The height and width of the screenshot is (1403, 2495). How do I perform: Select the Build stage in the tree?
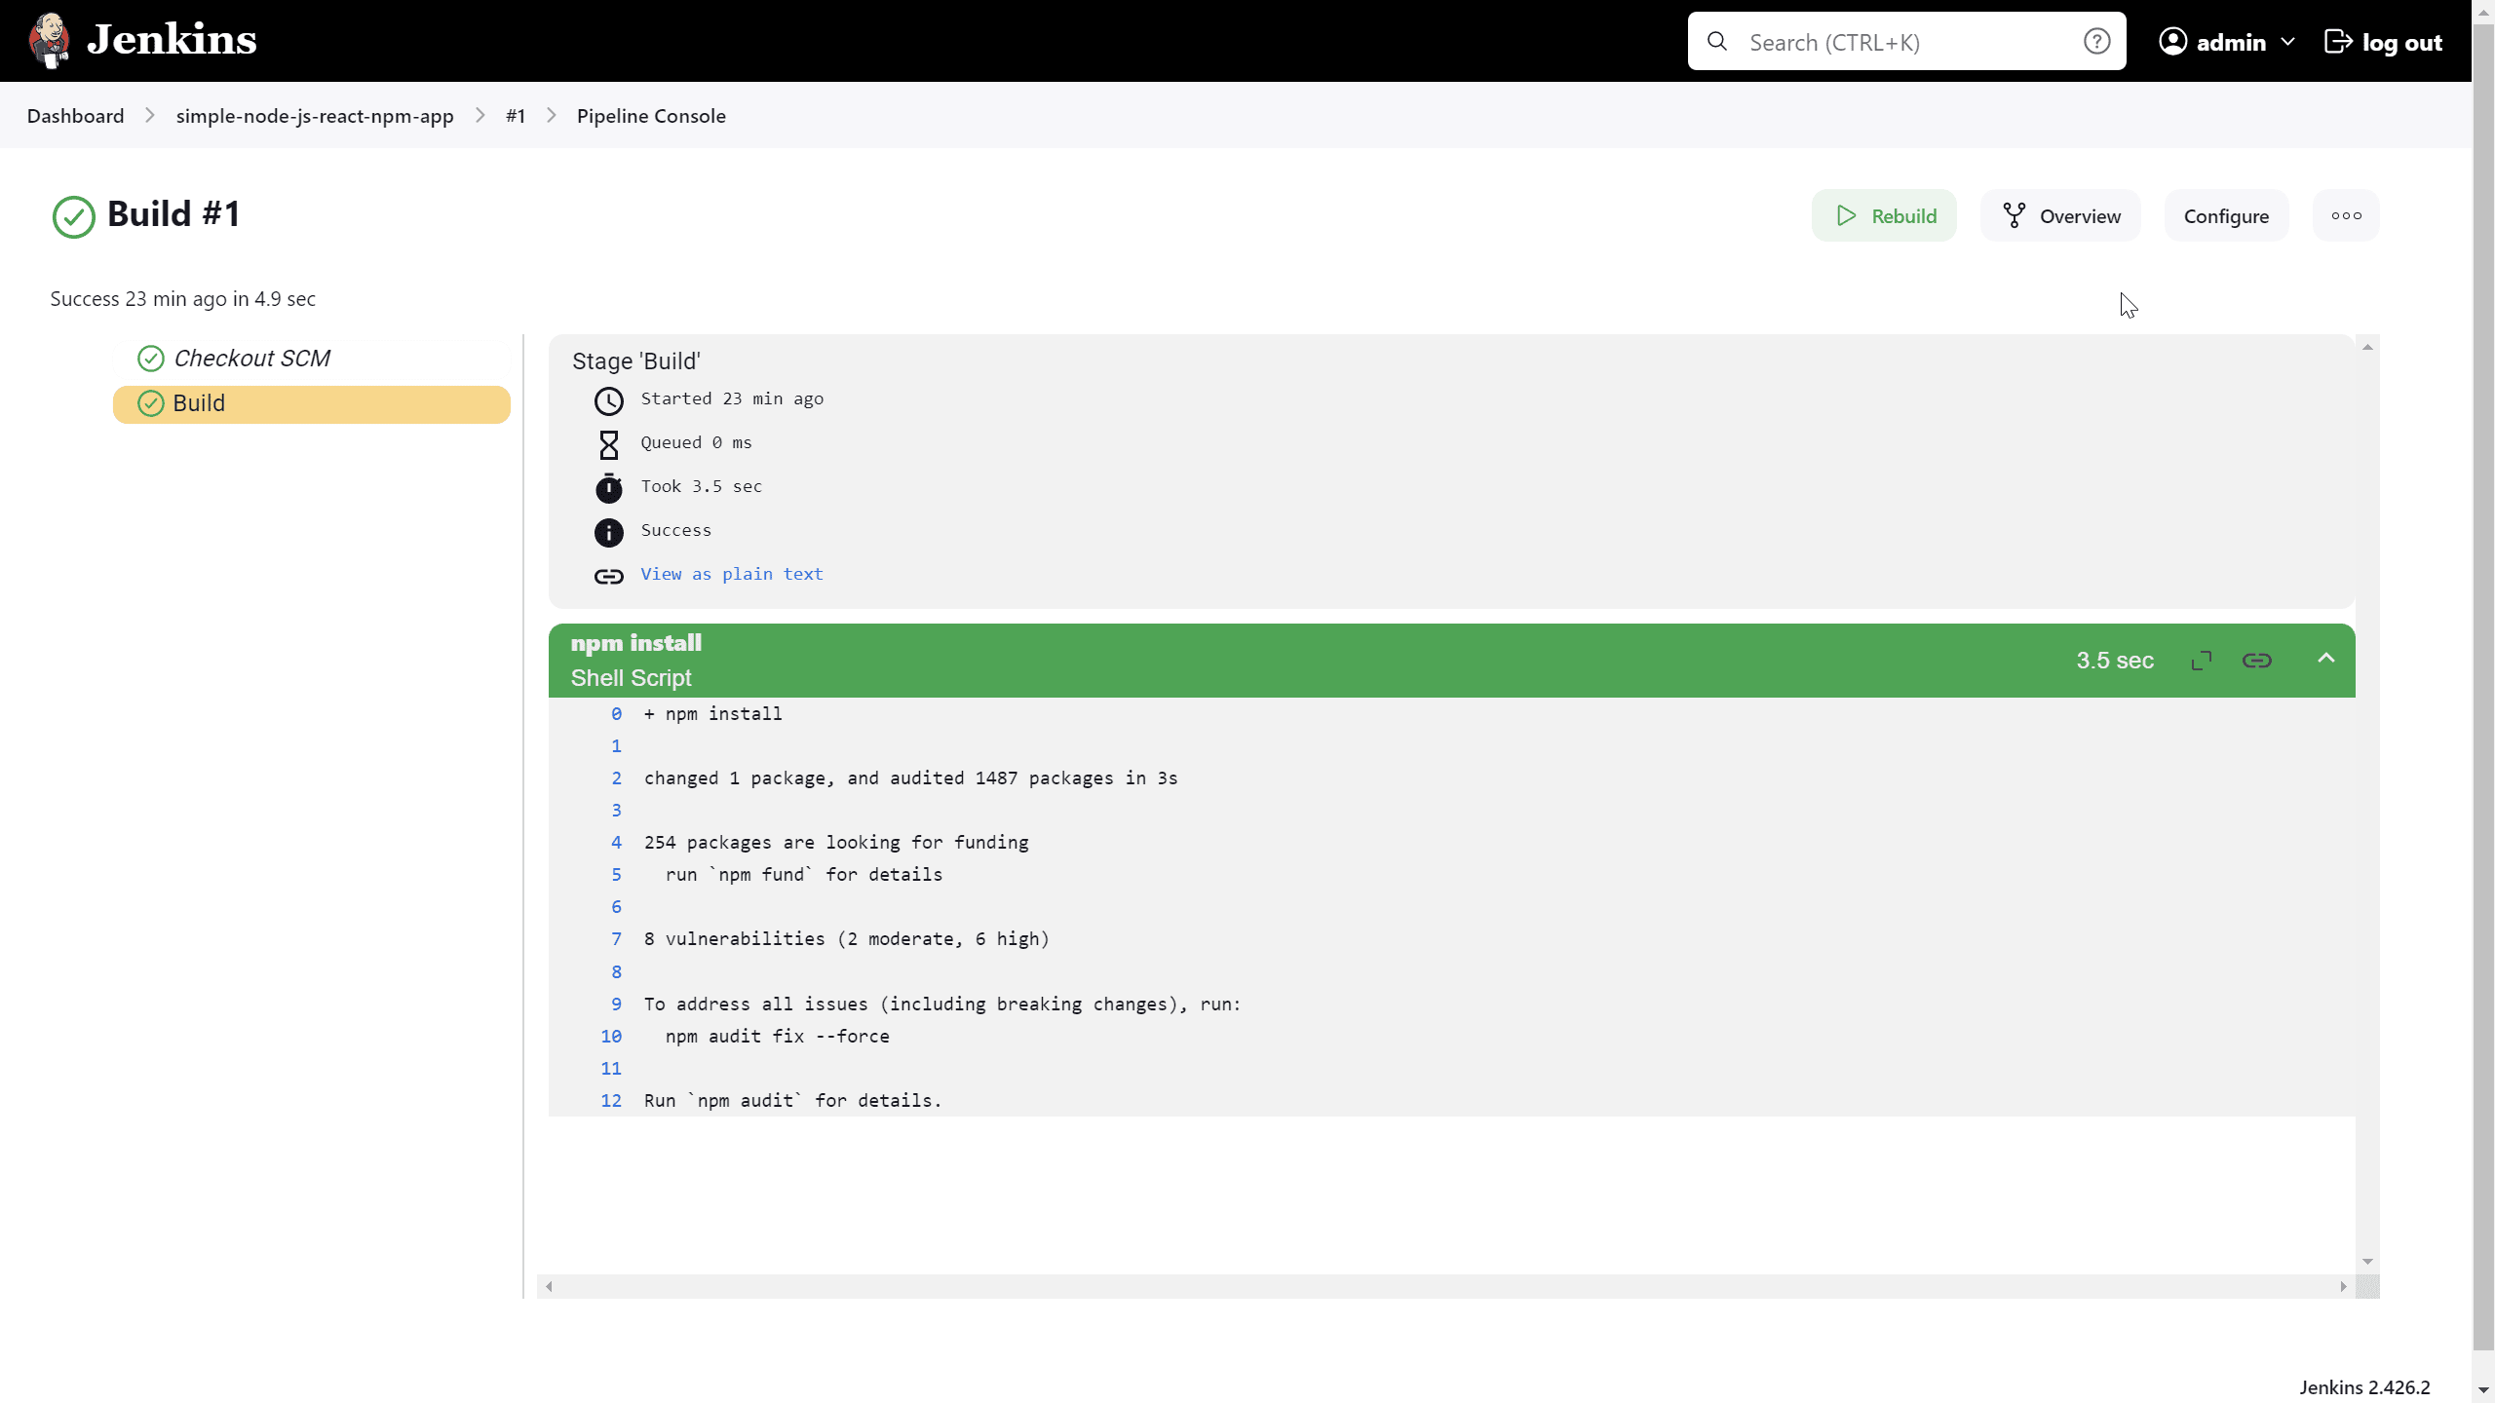[x=199, y=403]
